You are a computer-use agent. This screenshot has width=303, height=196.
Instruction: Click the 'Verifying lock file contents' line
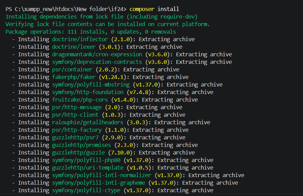[107, 24]
